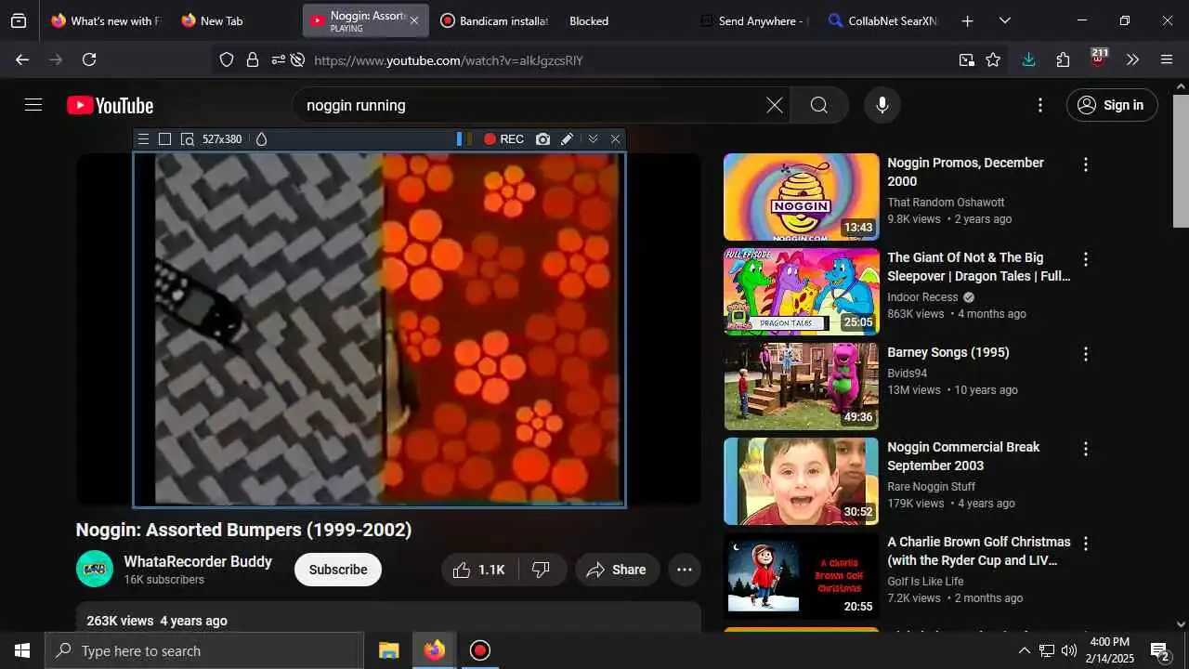Click the Bandicam blue volume meter

click(x=460, y=139)
